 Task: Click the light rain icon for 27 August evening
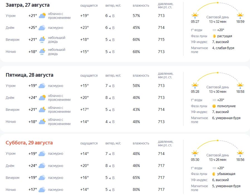(x=42, y=40)
